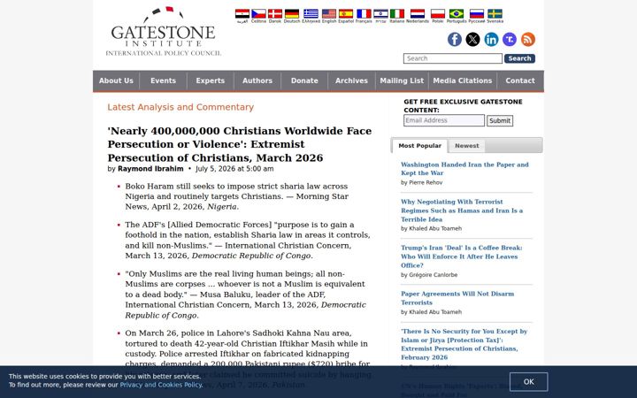Viewport: 637px width, 398px height.
Task: Open 'Latest Analysis and Commentary' heading link
Action: [x=180, y=107]
